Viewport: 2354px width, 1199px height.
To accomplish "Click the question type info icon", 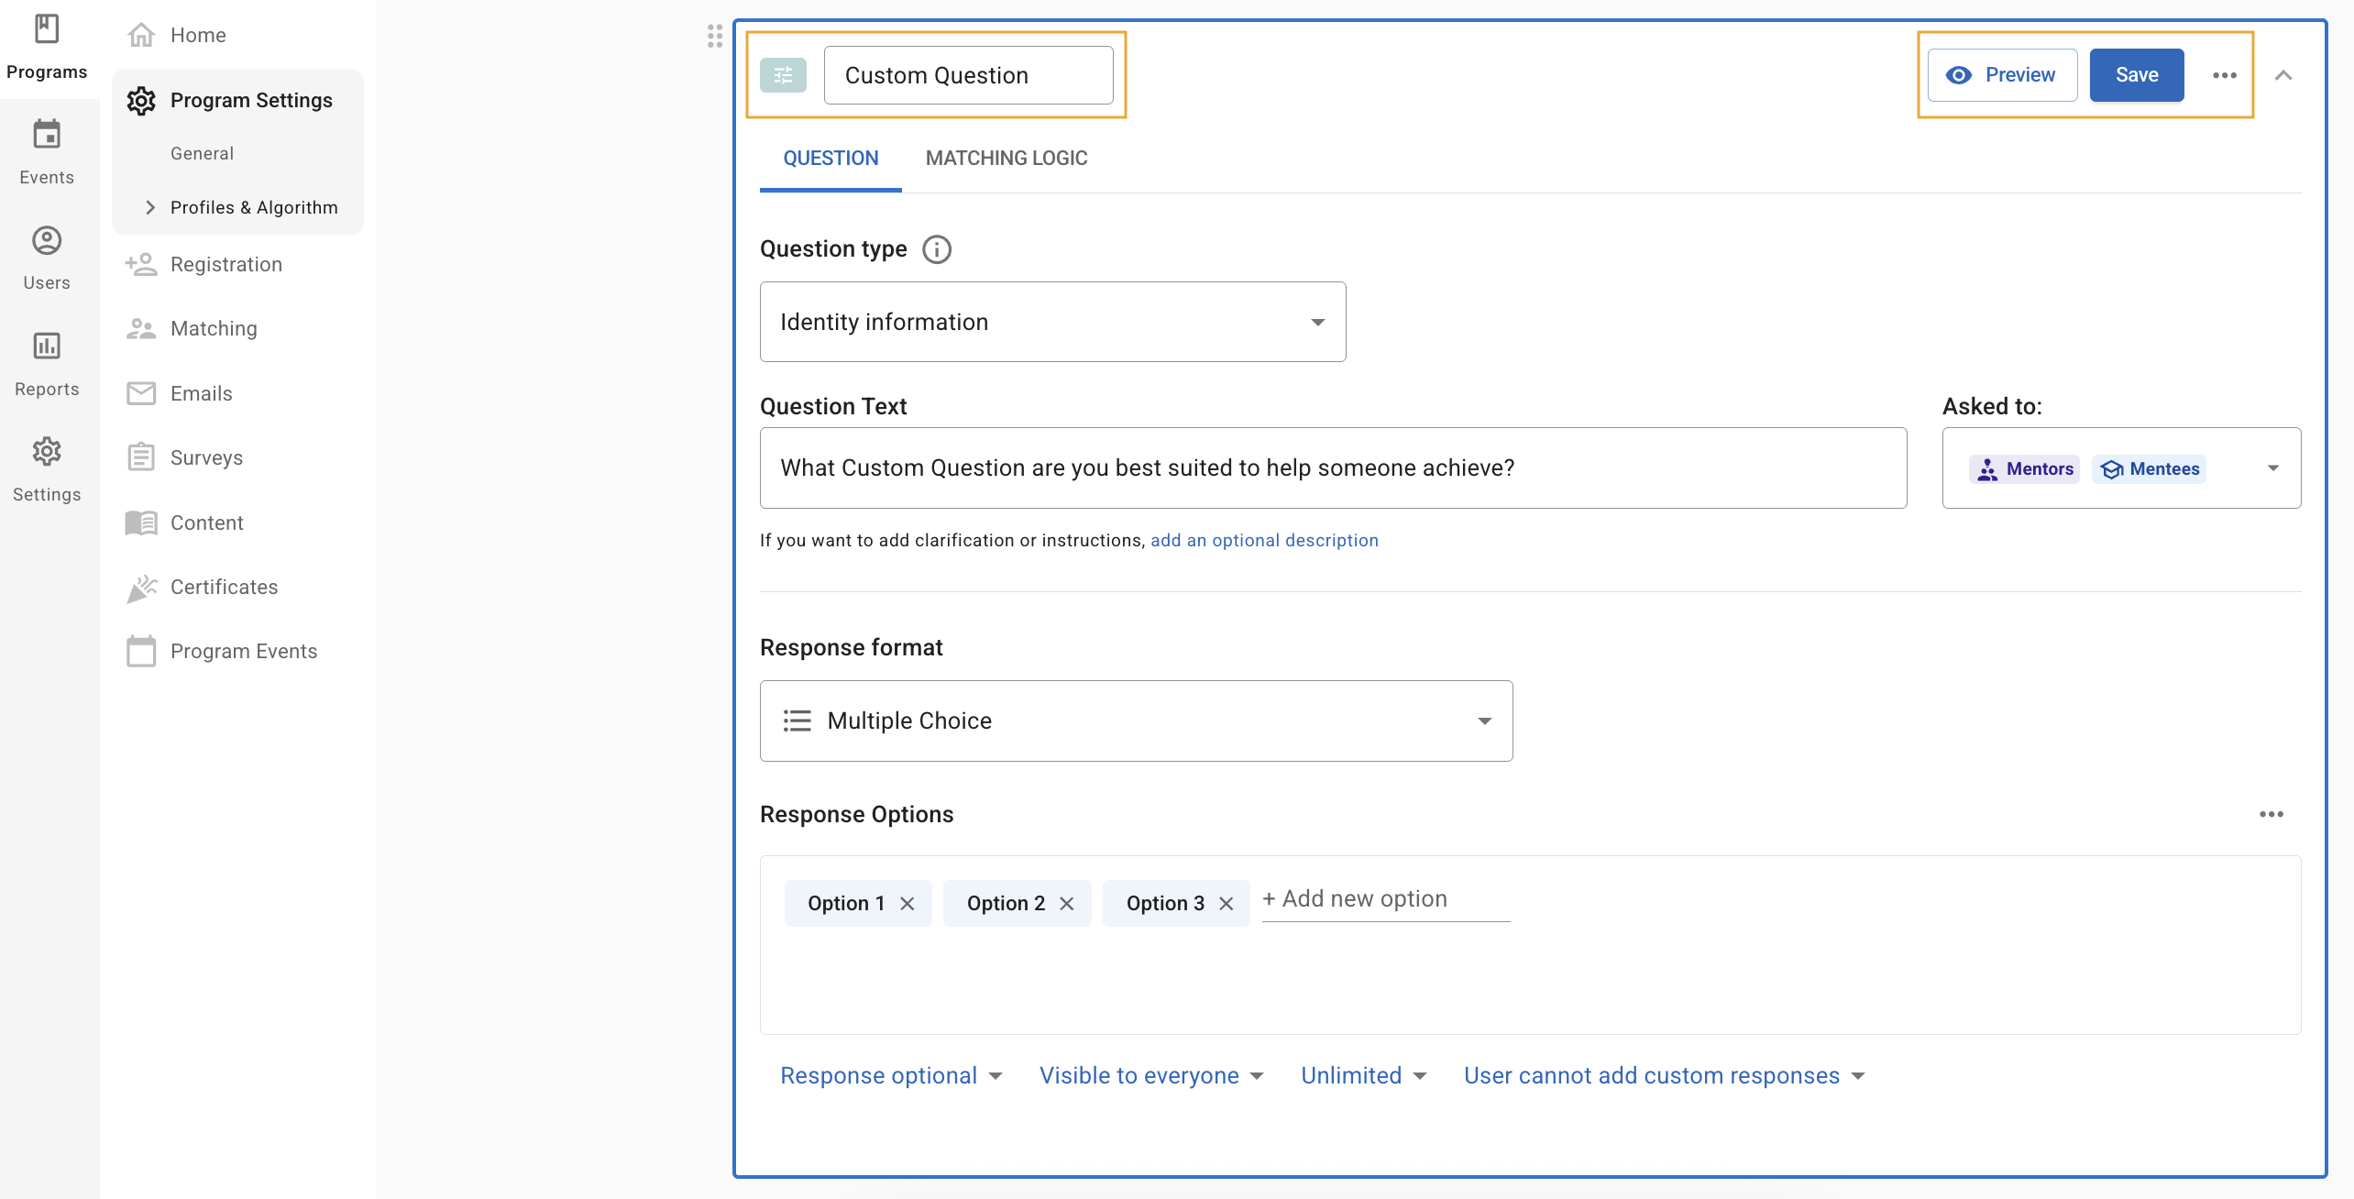I will point(936,249).
